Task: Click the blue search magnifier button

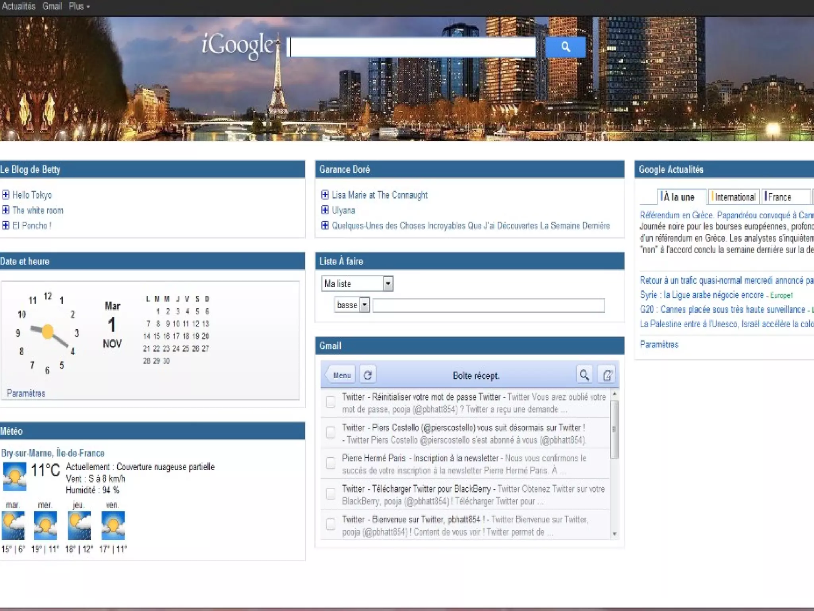Action: click(565, 47)
